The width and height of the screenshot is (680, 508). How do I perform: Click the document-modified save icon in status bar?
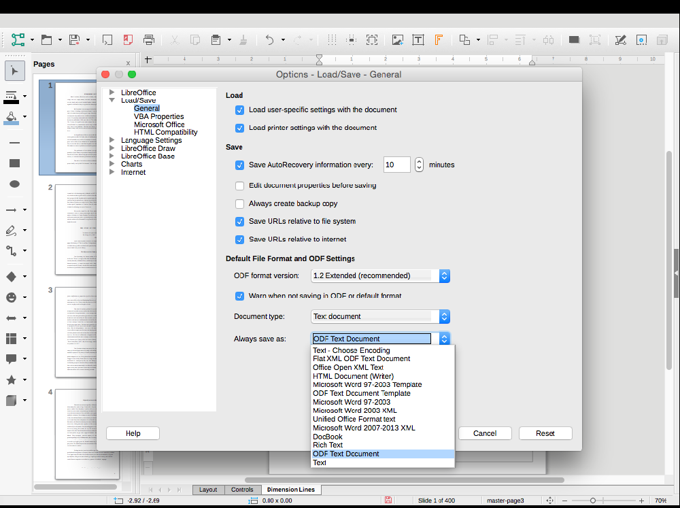388,501
